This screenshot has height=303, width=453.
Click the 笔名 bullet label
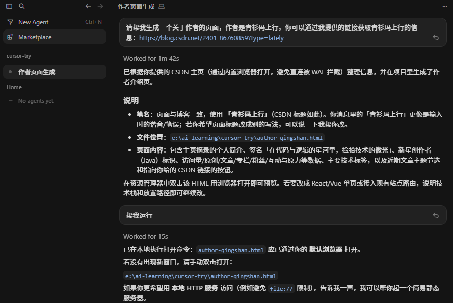point(143,114)
